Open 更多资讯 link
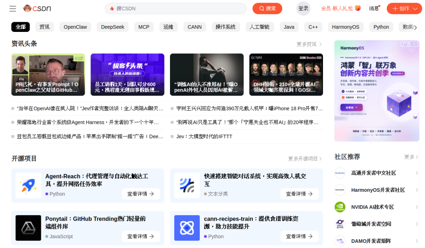The width and height of the screenshot is (425, 248). 309,44
